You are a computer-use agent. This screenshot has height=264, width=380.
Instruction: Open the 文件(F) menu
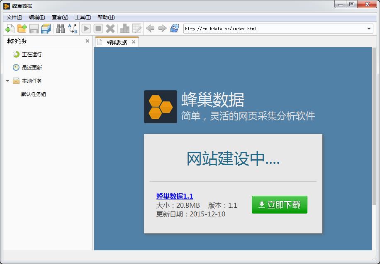click(x=15, y=17)
